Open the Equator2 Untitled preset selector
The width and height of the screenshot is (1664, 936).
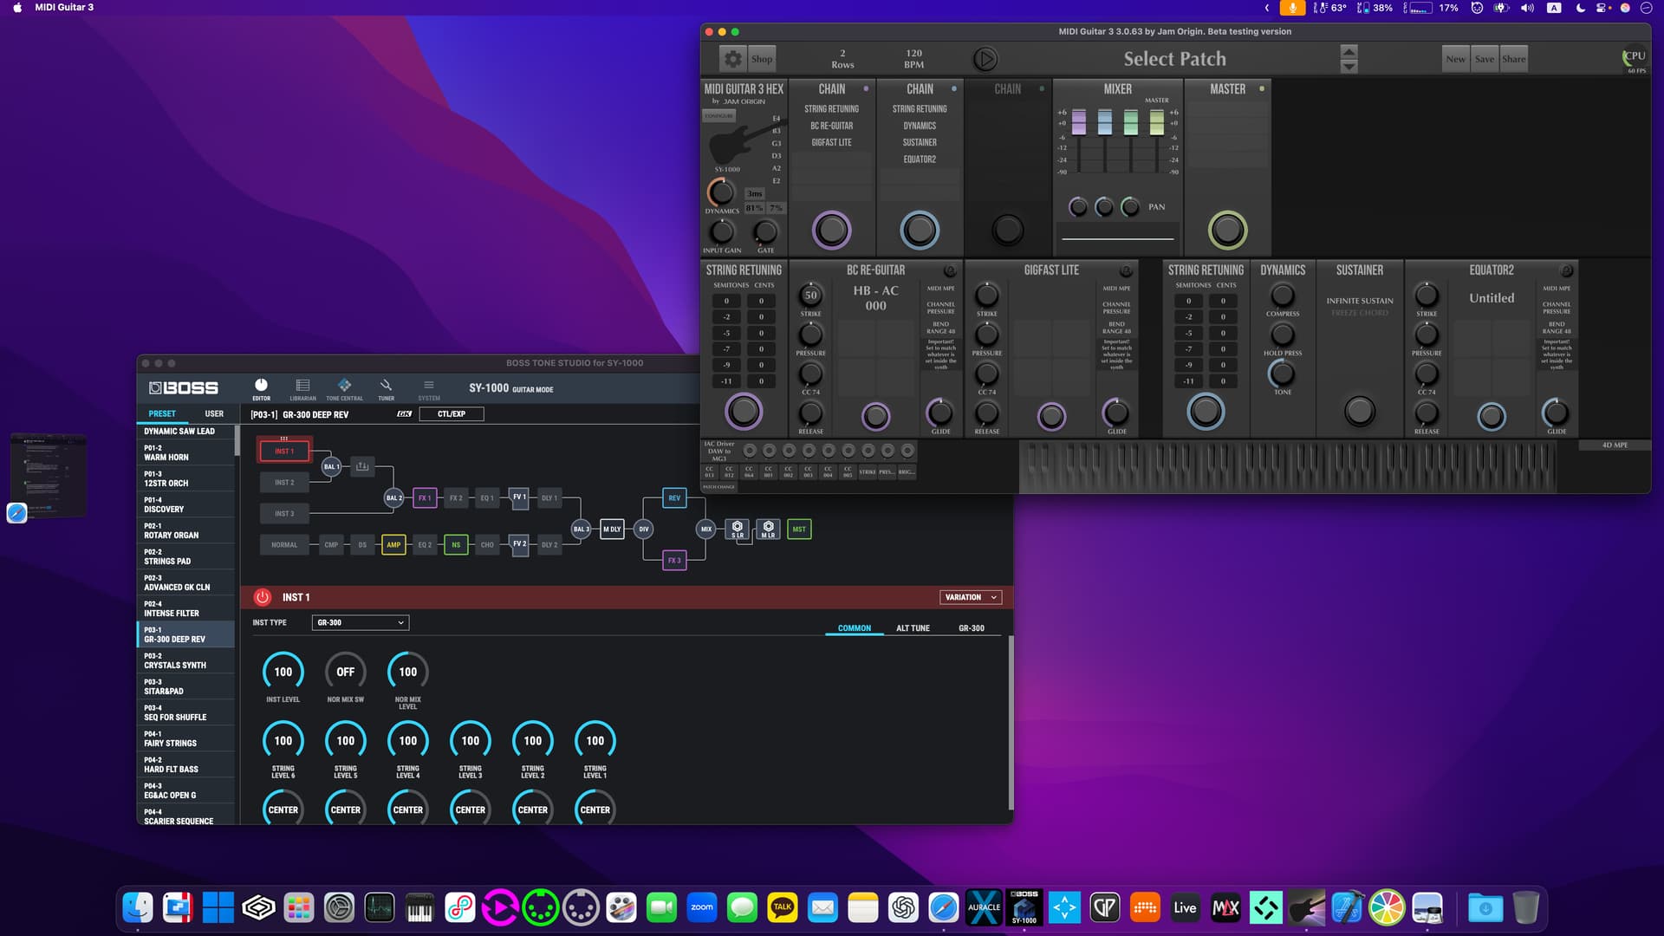pos(1492,298)
